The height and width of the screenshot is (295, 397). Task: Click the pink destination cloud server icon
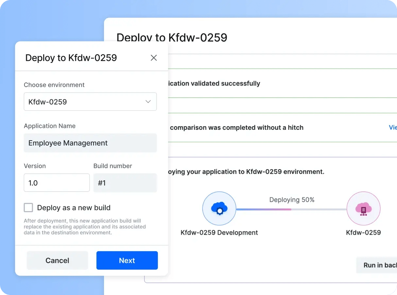(363, 209)
